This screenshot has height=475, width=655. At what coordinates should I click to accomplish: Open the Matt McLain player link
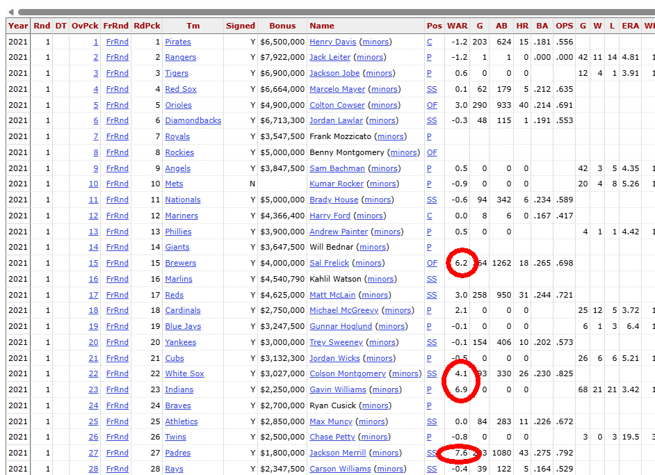tap(332, 295)
